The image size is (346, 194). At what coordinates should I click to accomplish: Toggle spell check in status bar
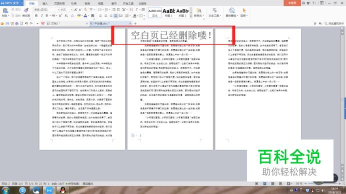pos(72,183)
